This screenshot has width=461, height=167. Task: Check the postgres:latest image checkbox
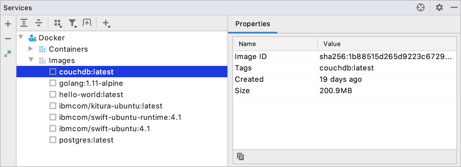tap(53, 140)
